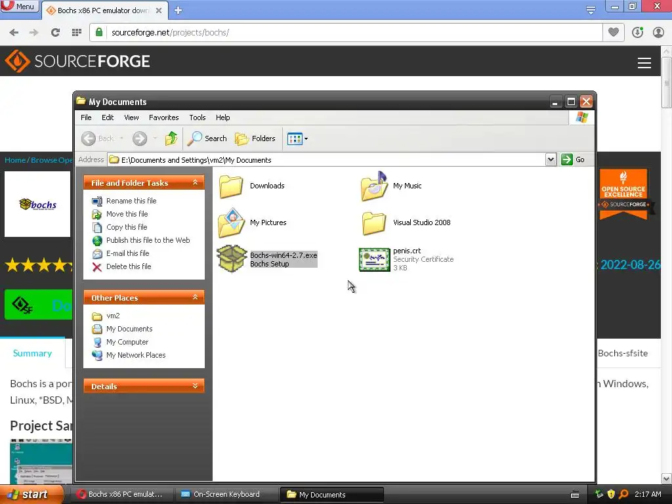Go to vm2 in Other Places

(113, 316)
